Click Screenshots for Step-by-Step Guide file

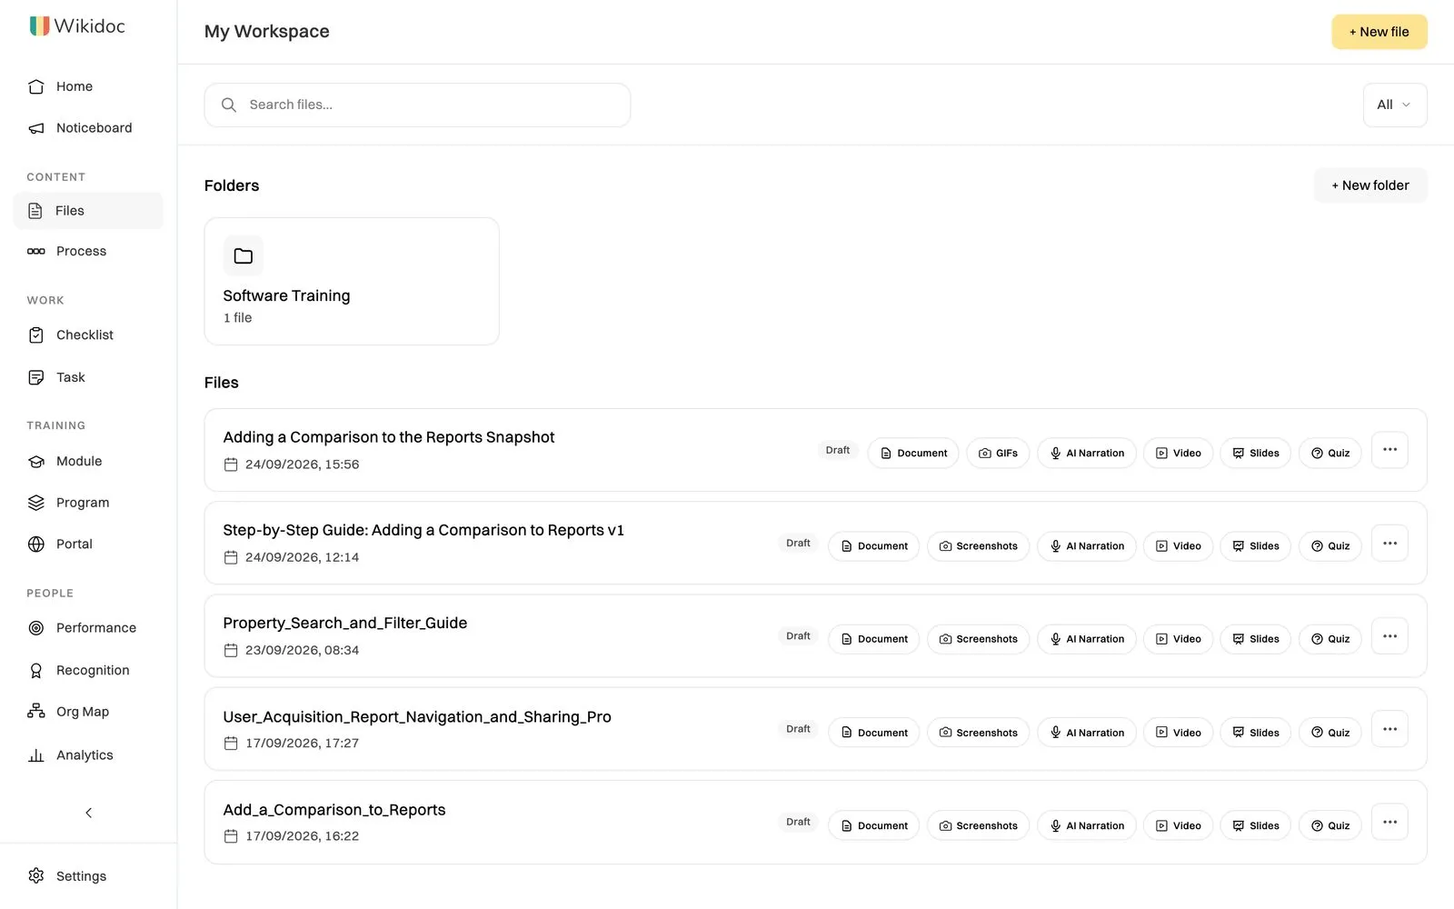pos(979,546)
